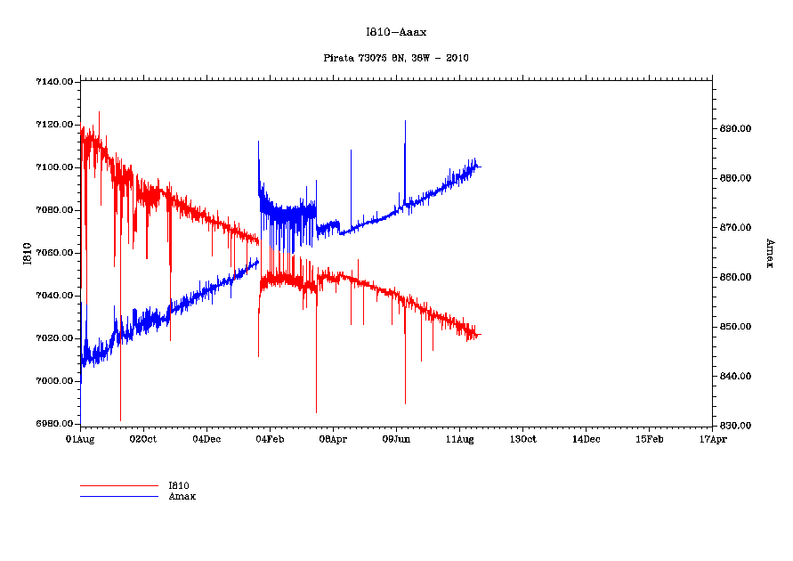Viewport: 793px width, 561px height.
Task: Select the 04Feb x-axis date label
Action: 270,439
